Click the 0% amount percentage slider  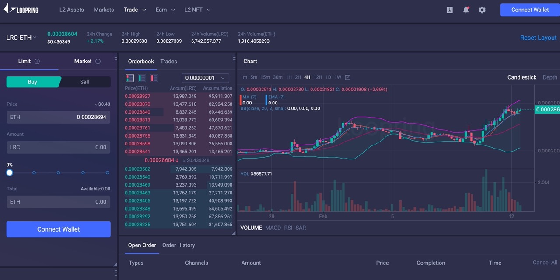point(10,173)
